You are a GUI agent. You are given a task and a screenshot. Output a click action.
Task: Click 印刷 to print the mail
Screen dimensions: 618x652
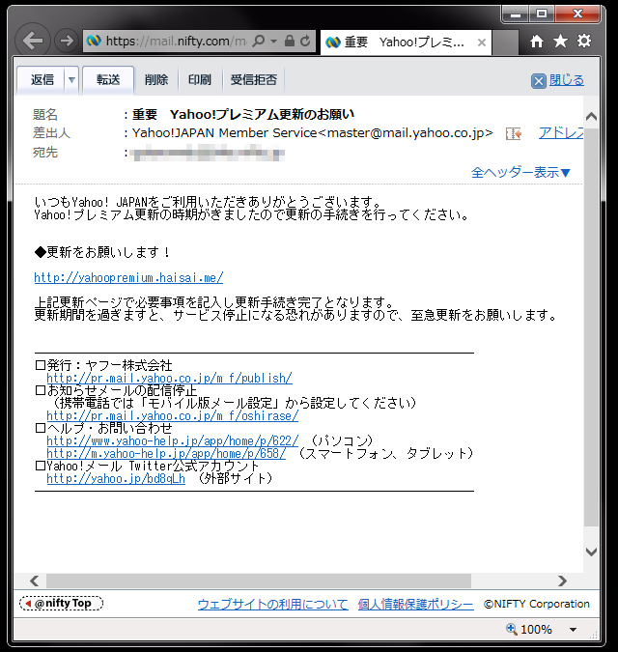(x=200, y=79)
